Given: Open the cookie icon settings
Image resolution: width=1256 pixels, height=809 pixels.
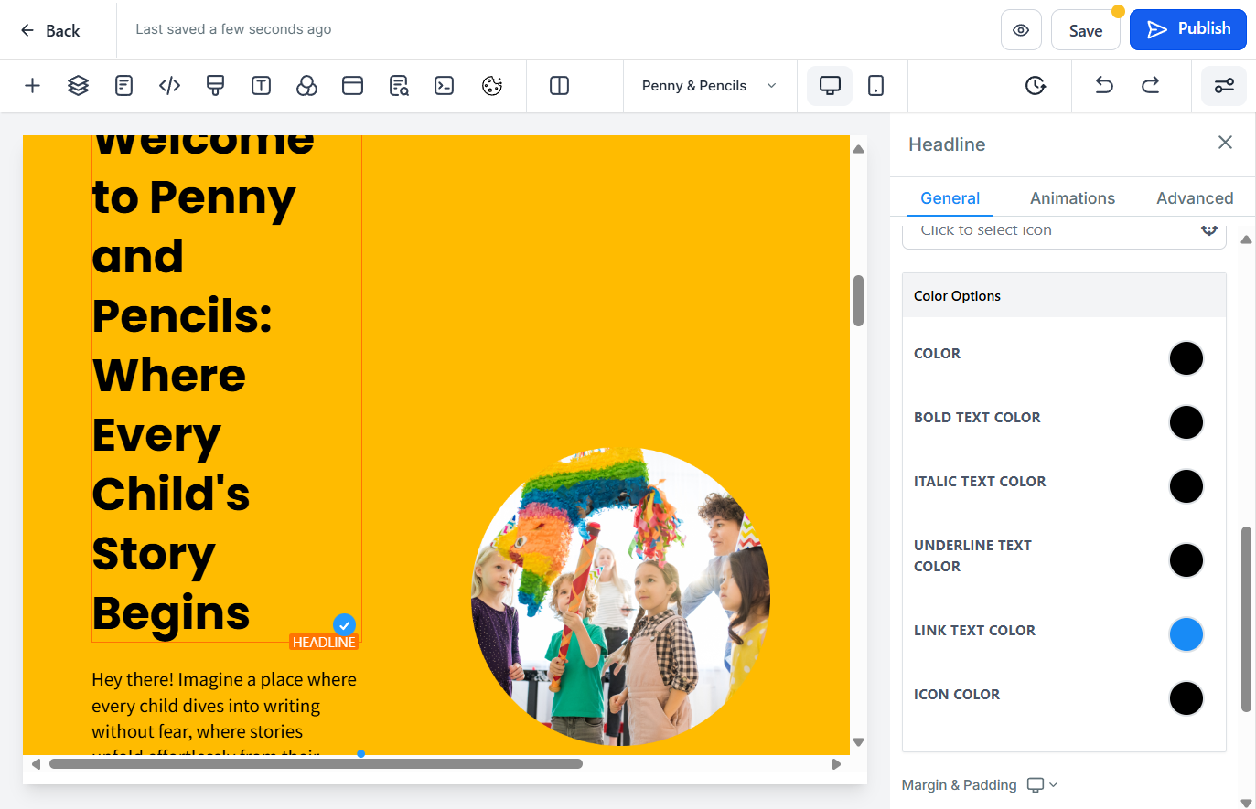Looking at the screenshot, I should click(x=492, y=86).
